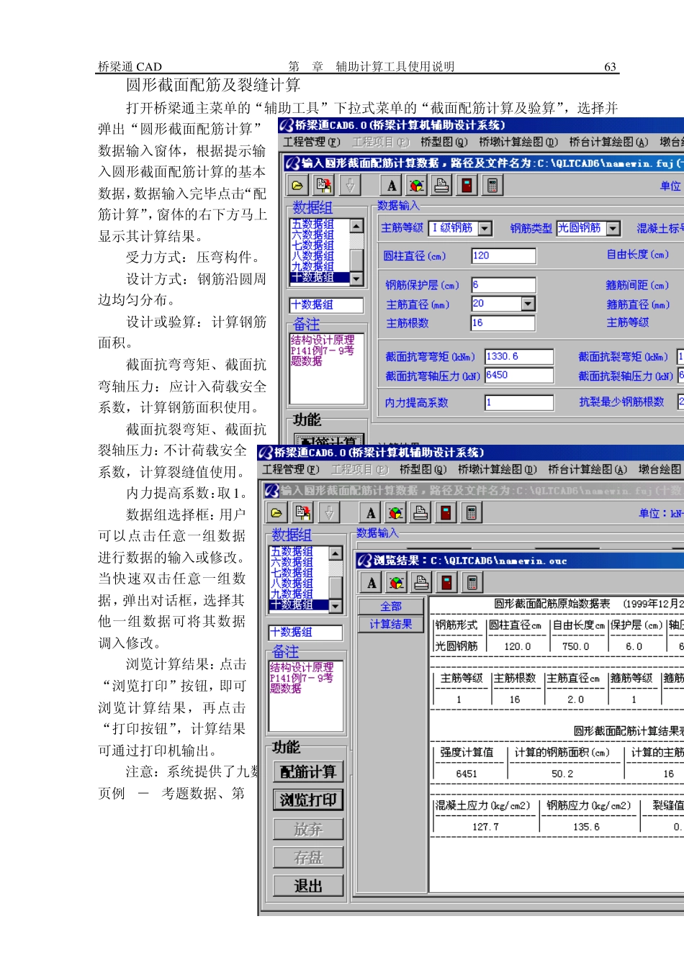
Task: Click colored pie icon in 浏览结果 window toolbar
Action: [x=396, y=582]
